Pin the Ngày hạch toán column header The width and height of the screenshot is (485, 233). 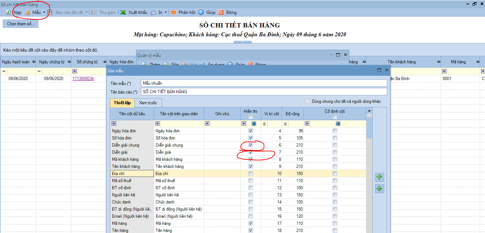point(34,62)
